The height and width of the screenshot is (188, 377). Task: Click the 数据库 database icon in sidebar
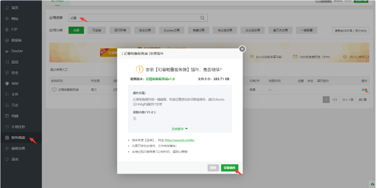click(7, 40)
